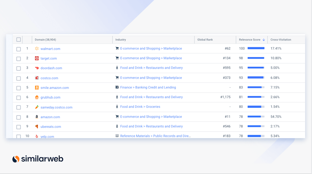Click the Walmart favicon in row 1

pos(37,49)
